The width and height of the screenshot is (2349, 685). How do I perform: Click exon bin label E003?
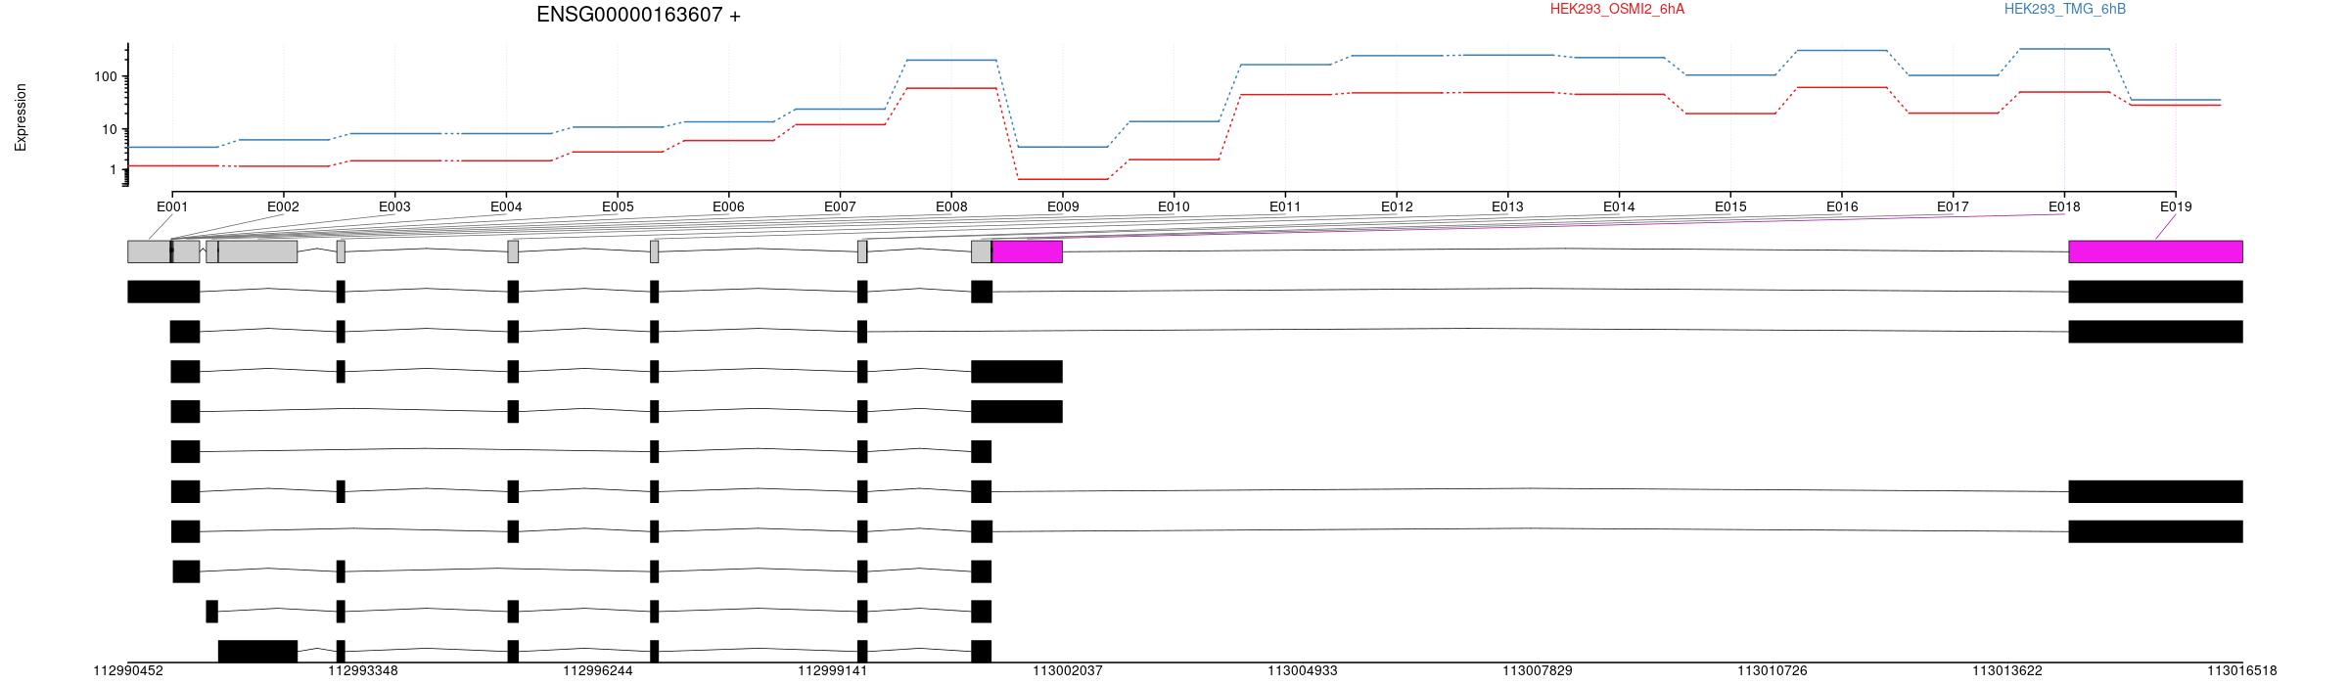[394, 206]
